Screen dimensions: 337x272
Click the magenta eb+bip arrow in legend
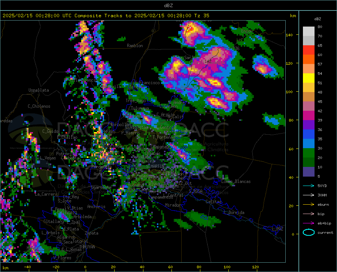pyautogui.click(x=309, y=223)
